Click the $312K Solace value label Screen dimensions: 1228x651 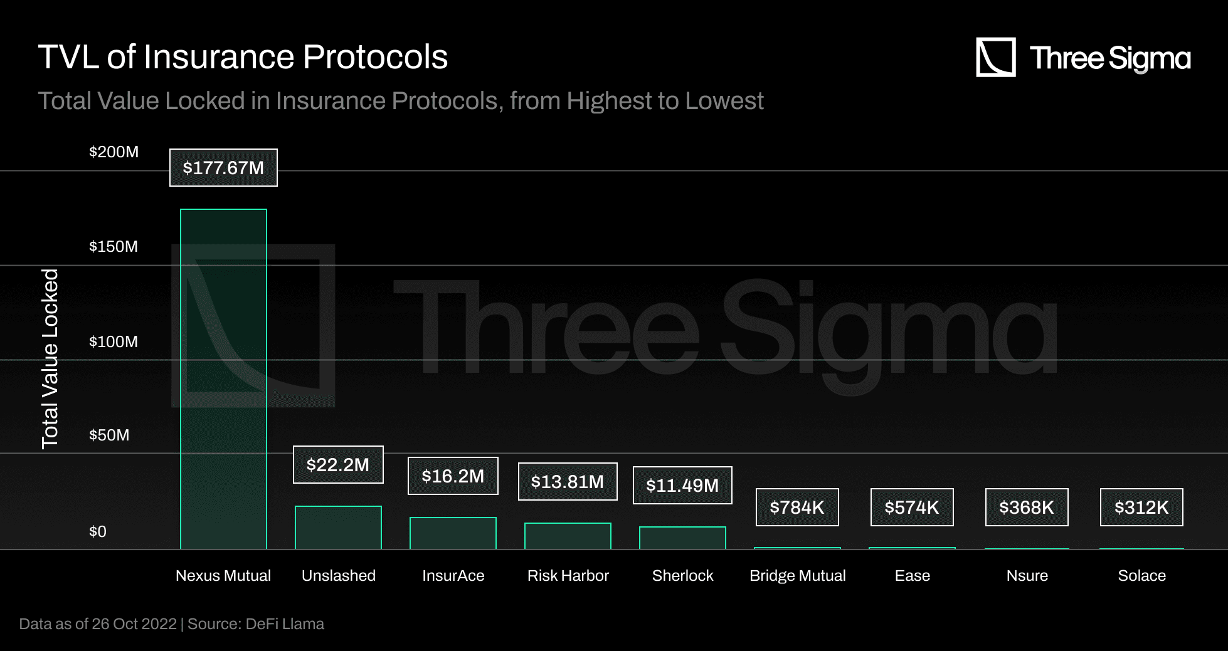point(1141,508)
